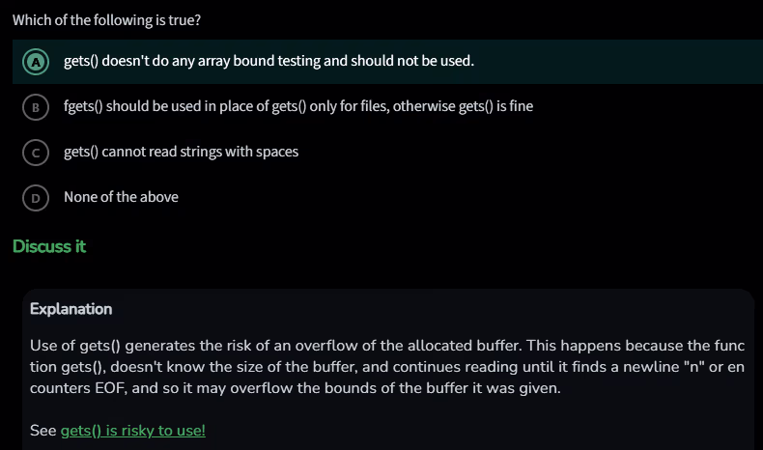Click explanation line starting "Use of gets()"
The width and height of the screenshot is (763, 450).
tap(386, 345)
